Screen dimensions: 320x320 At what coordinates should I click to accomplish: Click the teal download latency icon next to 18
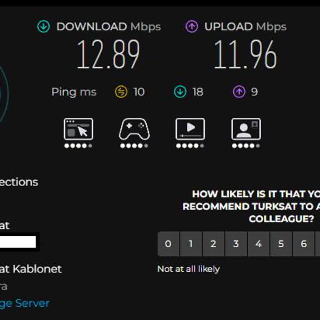click(x=180, y=92)
